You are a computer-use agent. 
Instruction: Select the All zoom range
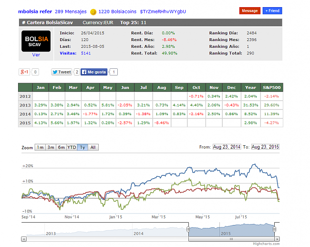coord(93,147)
